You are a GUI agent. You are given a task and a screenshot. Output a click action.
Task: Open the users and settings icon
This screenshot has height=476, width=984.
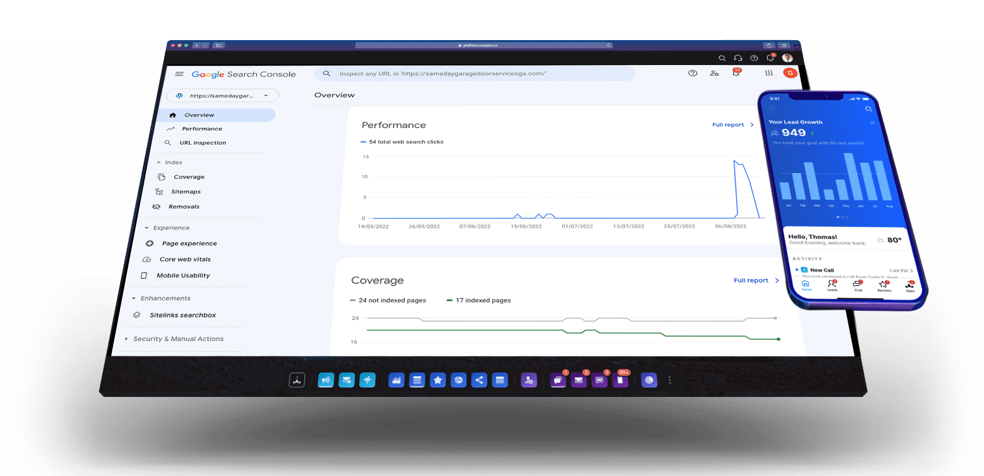click(714, 73)
